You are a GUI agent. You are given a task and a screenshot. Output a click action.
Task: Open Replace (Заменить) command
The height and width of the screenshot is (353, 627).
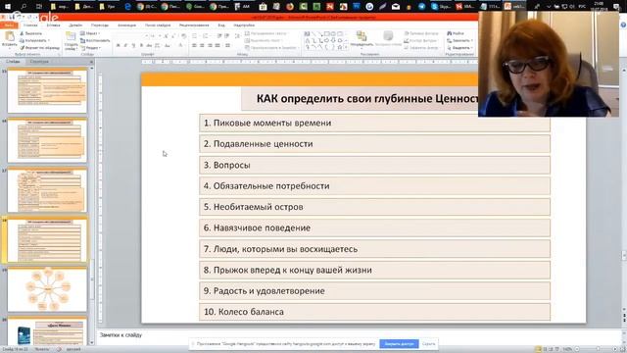tap(459, 40)
